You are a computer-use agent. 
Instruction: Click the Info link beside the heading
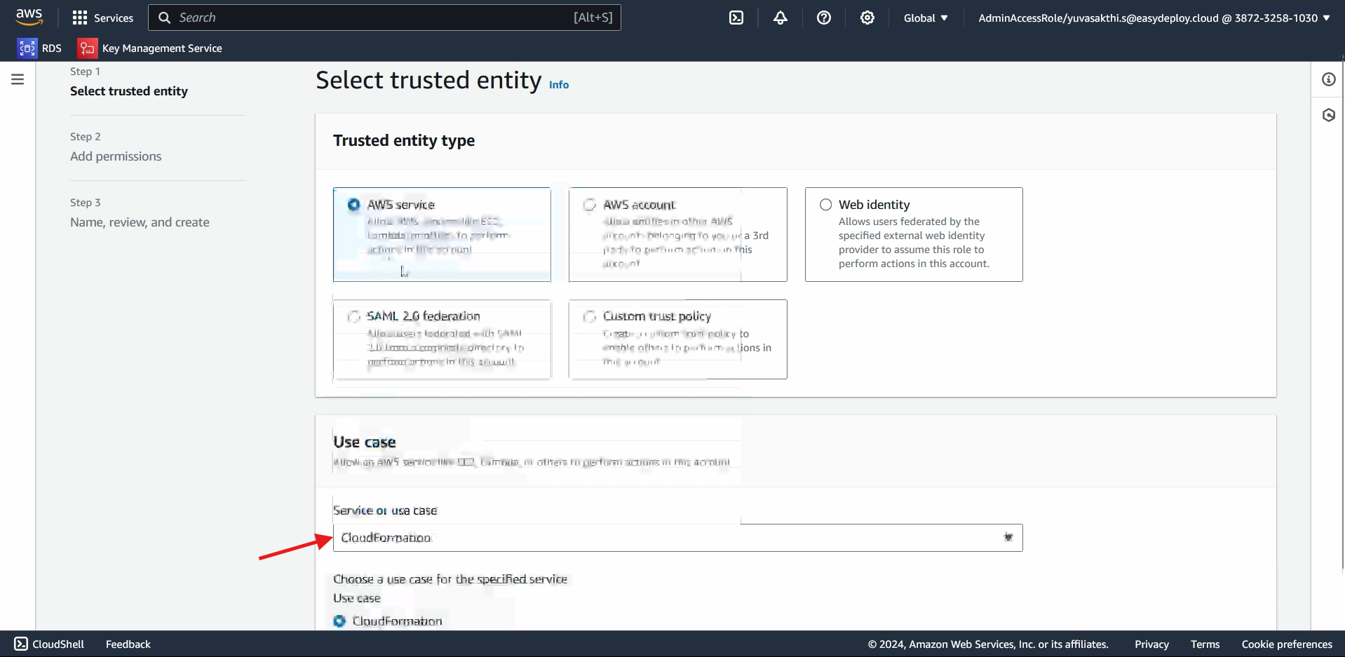point(559,84)
